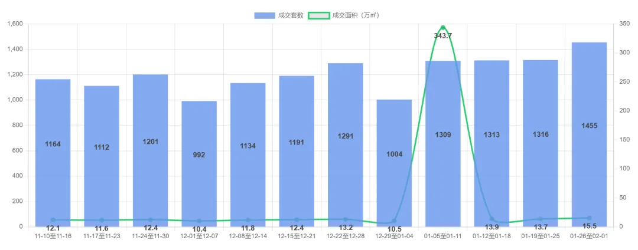Image resolution: width=638 pixels, height=250 pixels.
Task: Click the area value 11.6
Action: click(x=102, y=229)
